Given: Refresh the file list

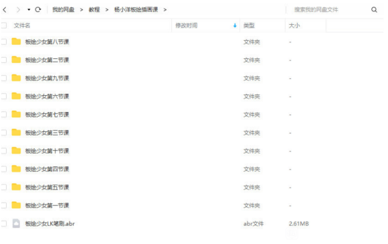Looking at the screenshot, I should (x=38, y=9).
